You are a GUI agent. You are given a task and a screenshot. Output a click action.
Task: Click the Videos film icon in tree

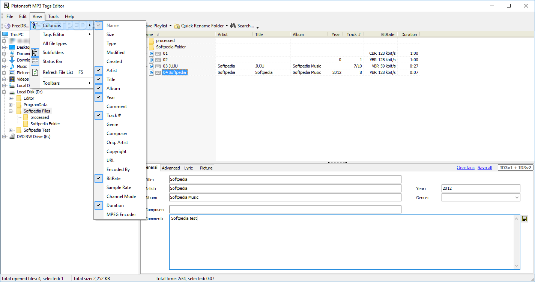(x=12, y=79)
